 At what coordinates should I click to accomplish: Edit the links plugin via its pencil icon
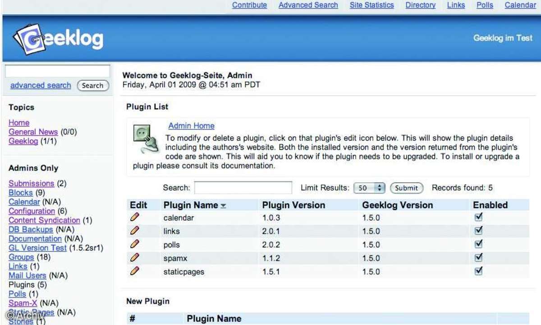point(134,231)
